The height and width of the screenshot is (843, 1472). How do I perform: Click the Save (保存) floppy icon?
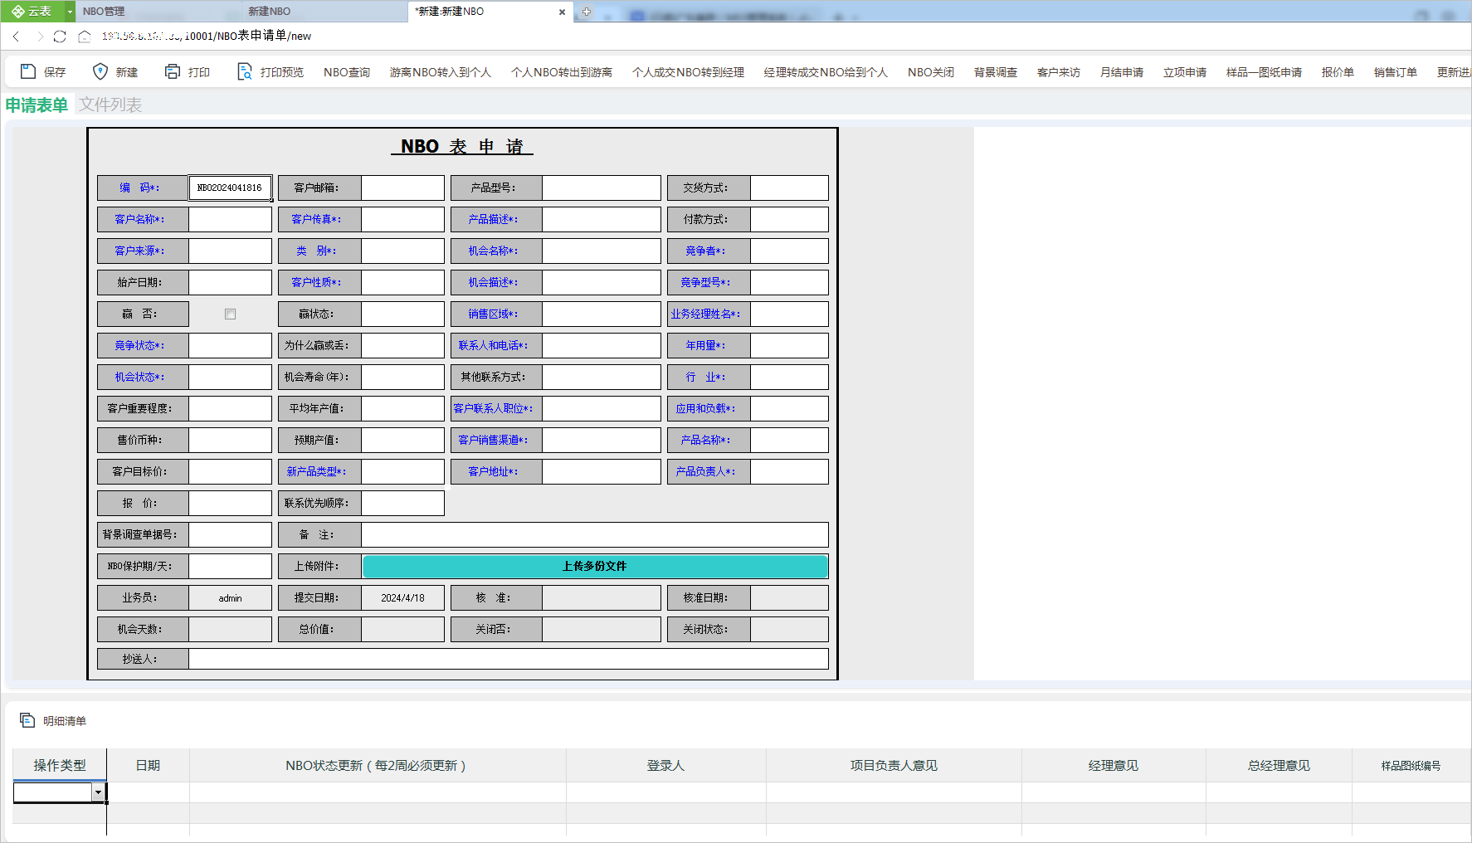coord(28,71)
